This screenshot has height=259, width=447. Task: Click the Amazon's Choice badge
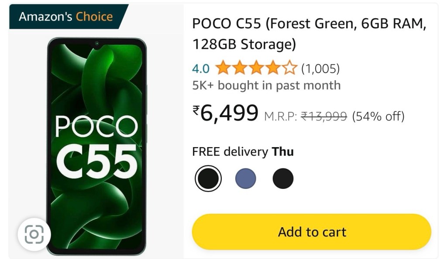tap(66, 17)
